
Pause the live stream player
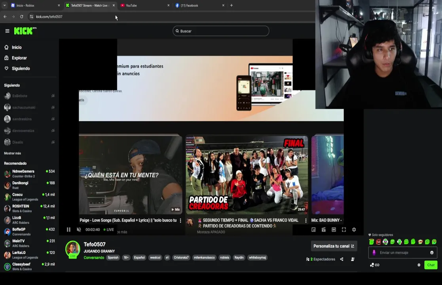[x=68, y=230]
